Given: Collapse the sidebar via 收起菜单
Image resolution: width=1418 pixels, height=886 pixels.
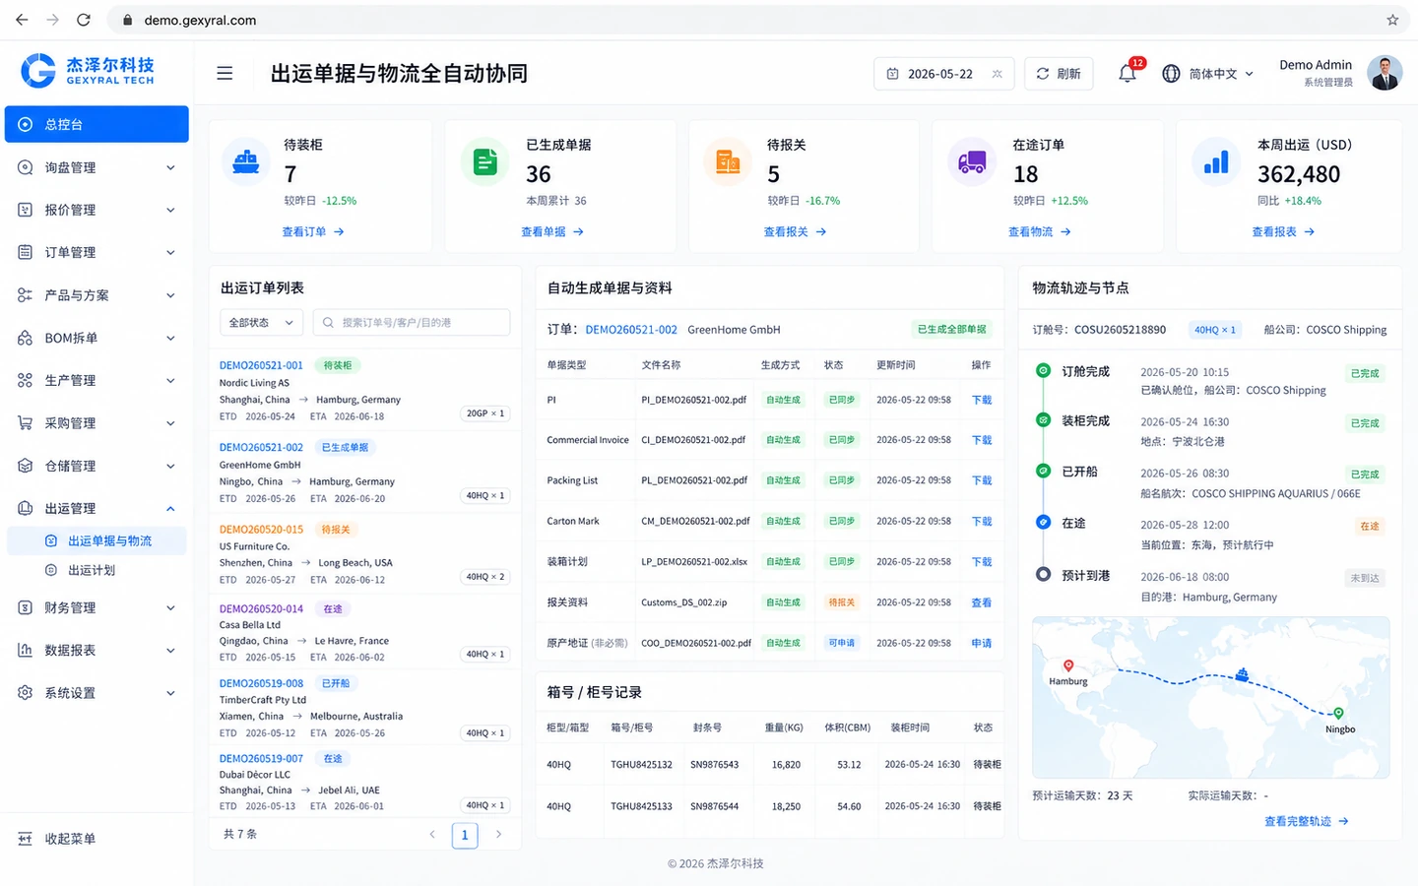Looking at the screenshot, I should 57,839.
